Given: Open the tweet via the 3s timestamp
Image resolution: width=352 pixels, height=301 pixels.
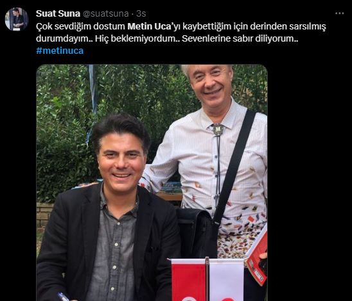Looking at the screenshot, I should pos(141,13).
